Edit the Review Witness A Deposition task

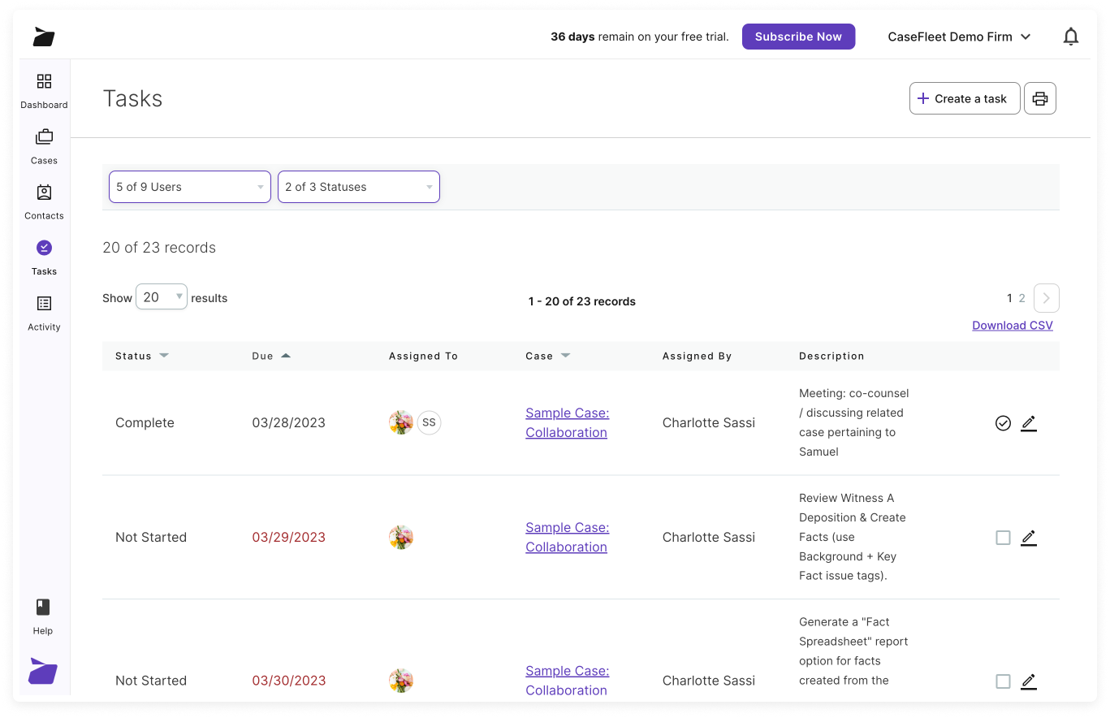(x=1029, y=537)
